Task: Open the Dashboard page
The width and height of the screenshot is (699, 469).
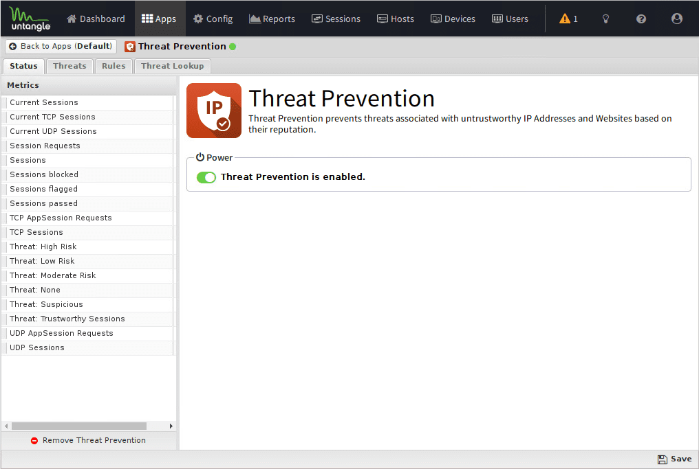Action: click(x=96, y=19)
